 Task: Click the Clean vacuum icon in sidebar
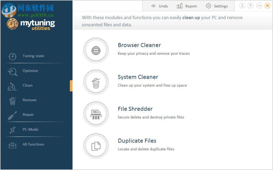[12, 87]
